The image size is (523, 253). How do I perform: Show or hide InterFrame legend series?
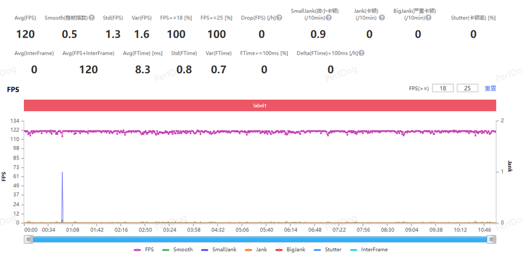pos(368,249)
